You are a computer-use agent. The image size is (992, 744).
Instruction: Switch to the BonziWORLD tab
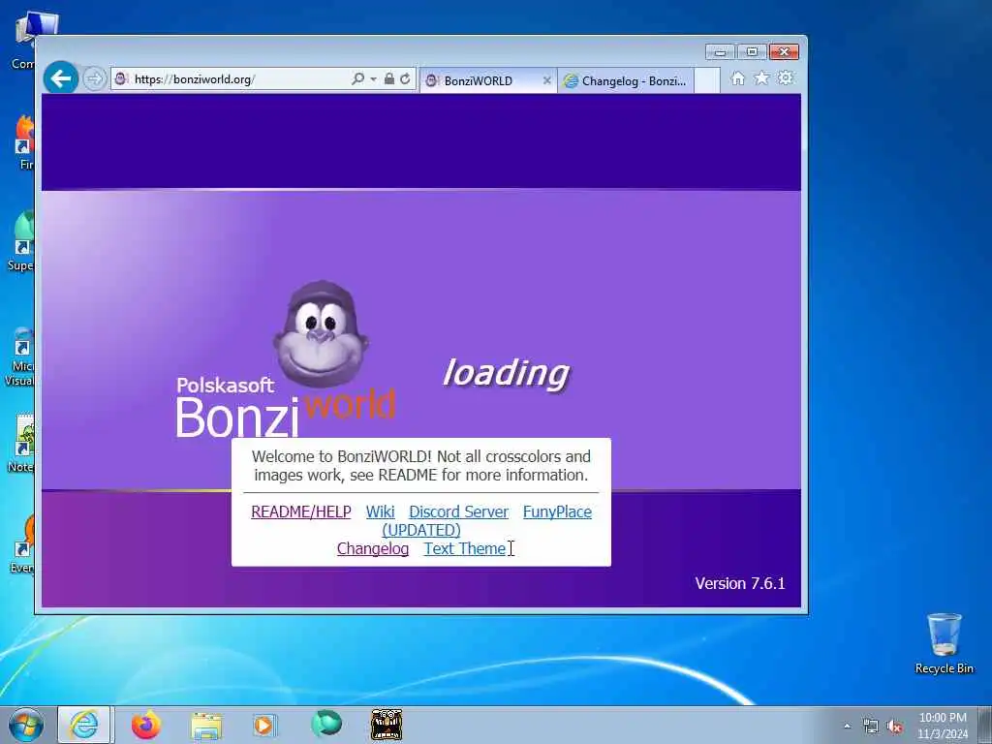[480, 81]
